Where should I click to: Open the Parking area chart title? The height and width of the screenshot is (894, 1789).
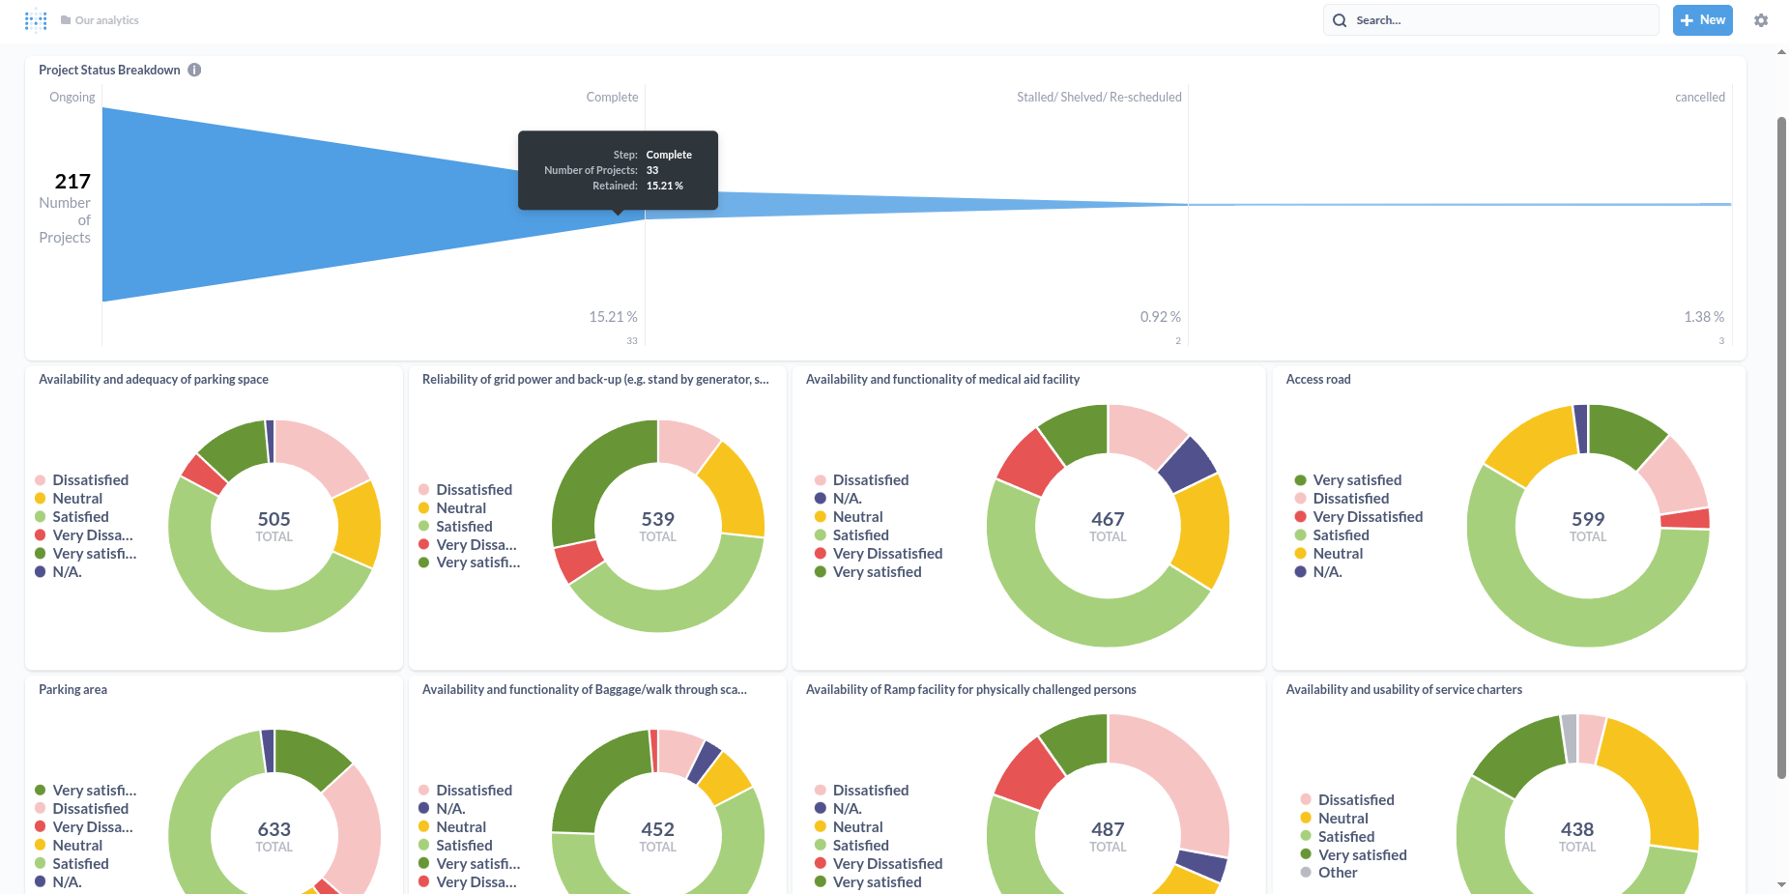[72, 690]
